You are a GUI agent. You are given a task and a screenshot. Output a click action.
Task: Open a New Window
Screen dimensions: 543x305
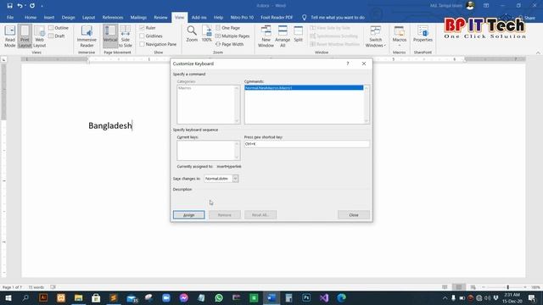266,36
